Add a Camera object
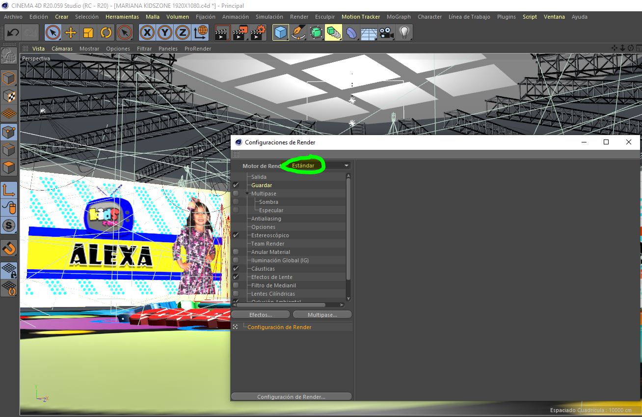The width and height of the screenshot is (642, 417). click(x=386, y=33)
